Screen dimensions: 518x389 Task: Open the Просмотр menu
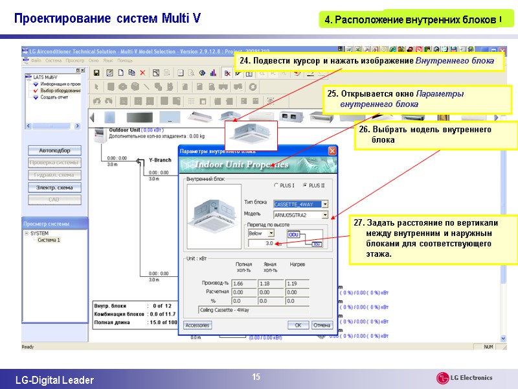coord(74,60)
